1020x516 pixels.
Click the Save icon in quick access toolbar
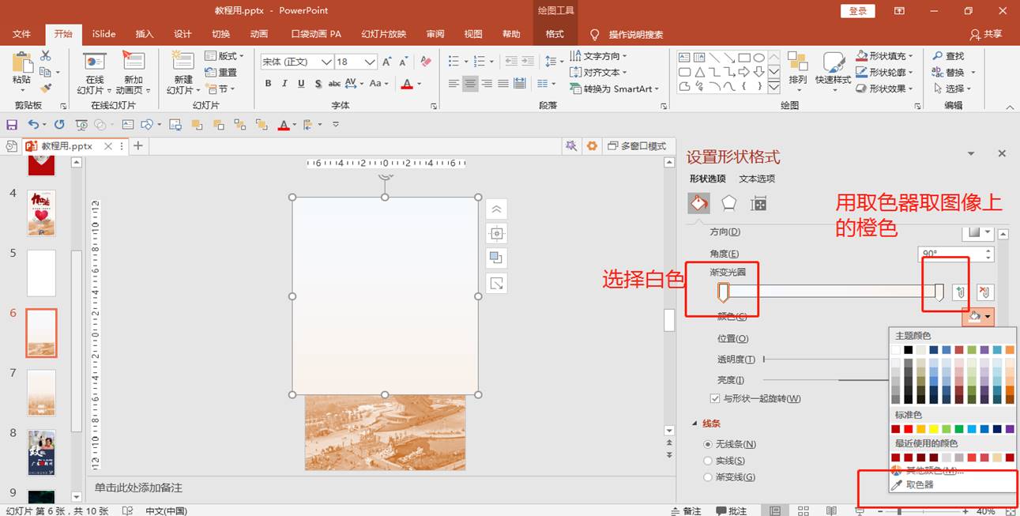click(x=12, y=125)
